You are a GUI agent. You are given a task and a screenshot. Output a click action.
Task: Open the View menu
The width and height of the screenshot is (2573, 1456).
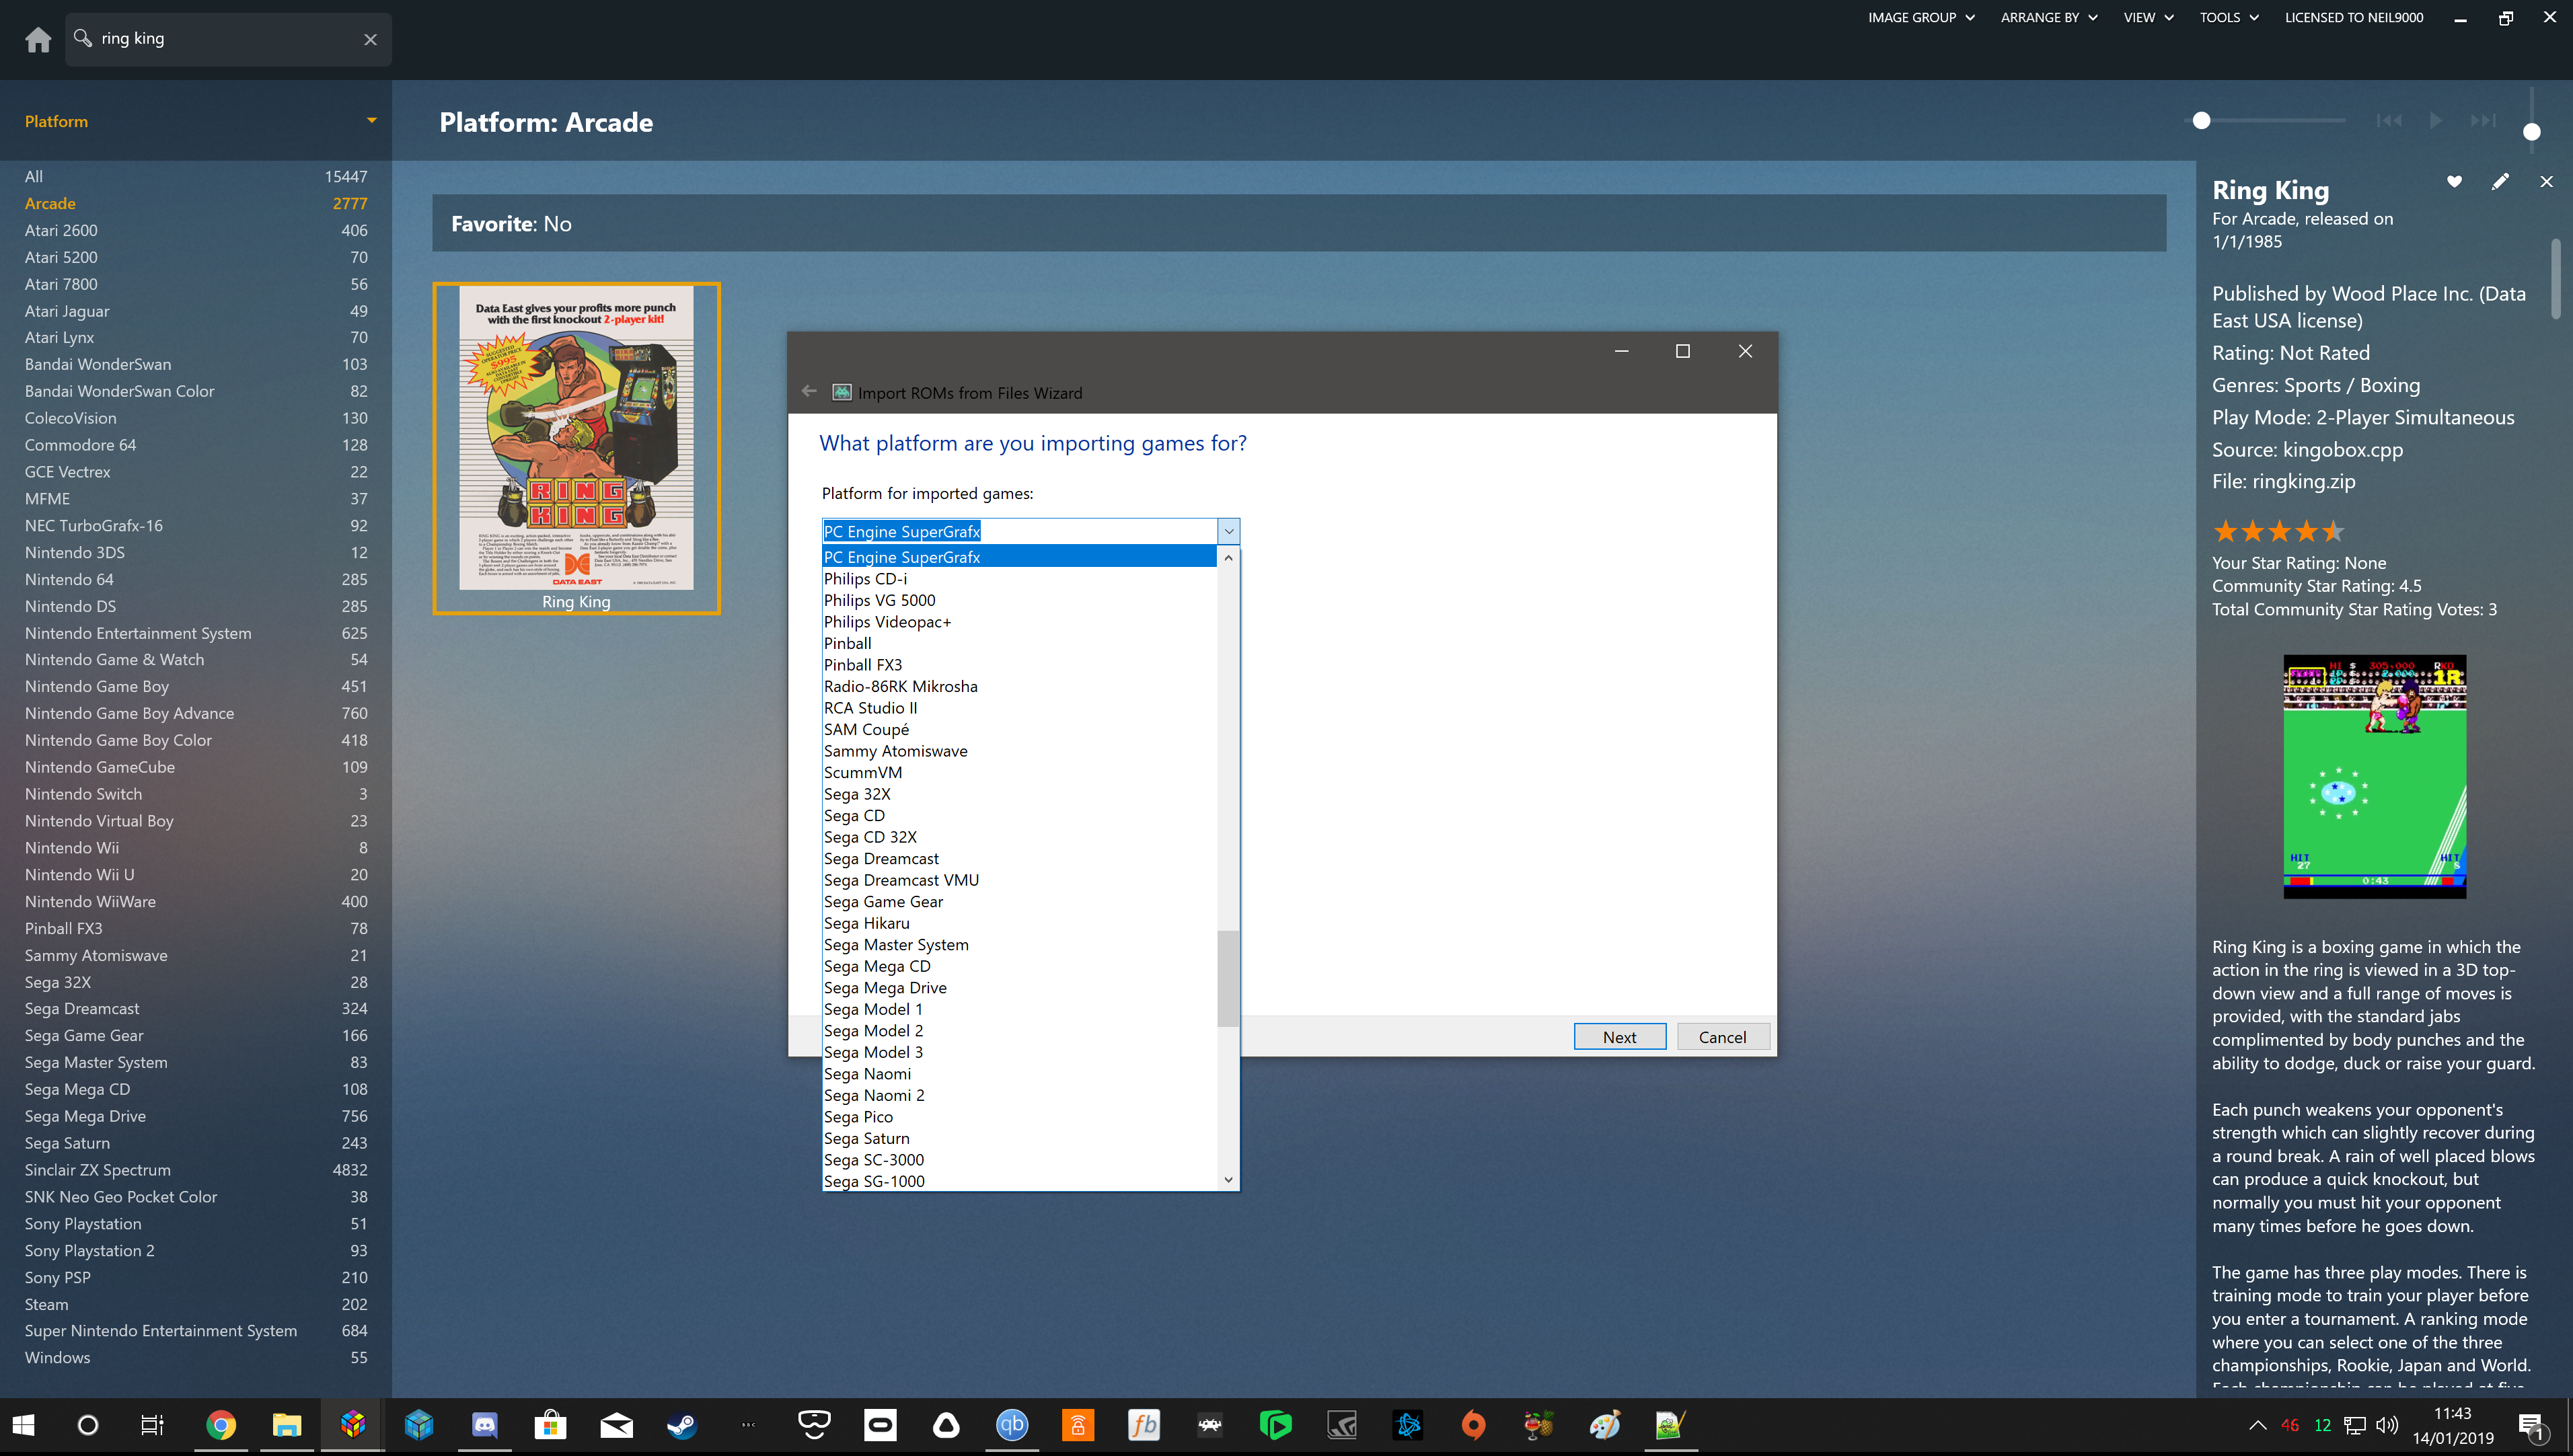[x=2148, y=17]
